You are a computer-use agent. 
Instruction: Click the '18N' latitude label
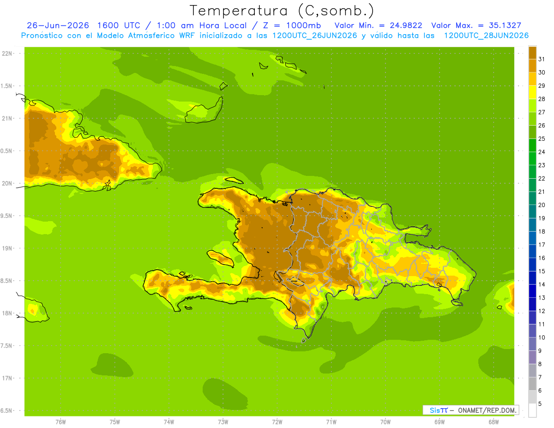7,313
